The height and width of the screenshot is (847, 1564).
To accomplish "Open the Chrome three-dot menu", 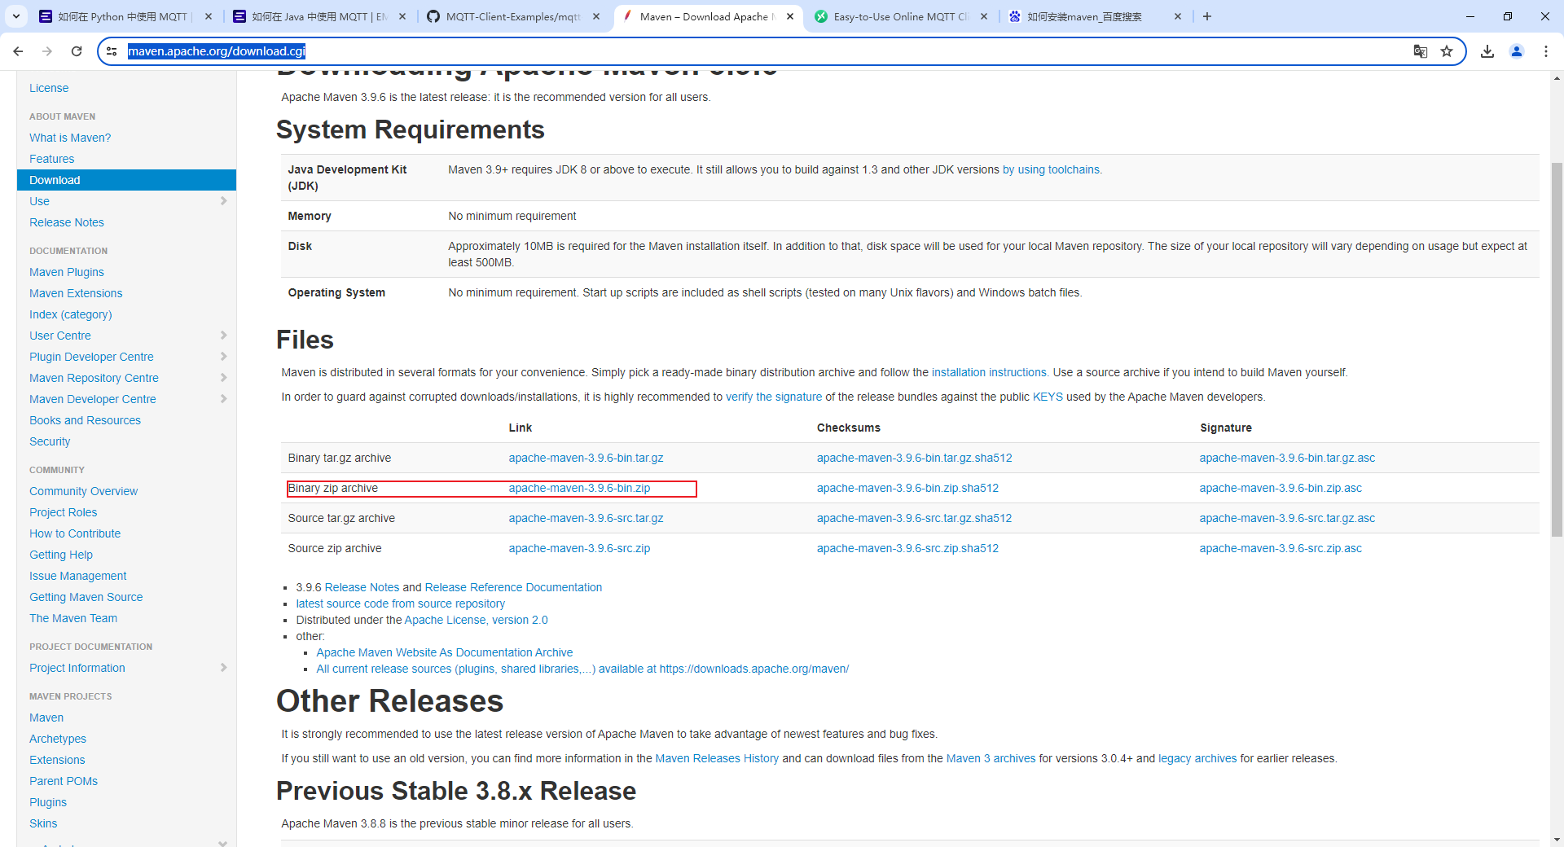I will pos(1546,51).
